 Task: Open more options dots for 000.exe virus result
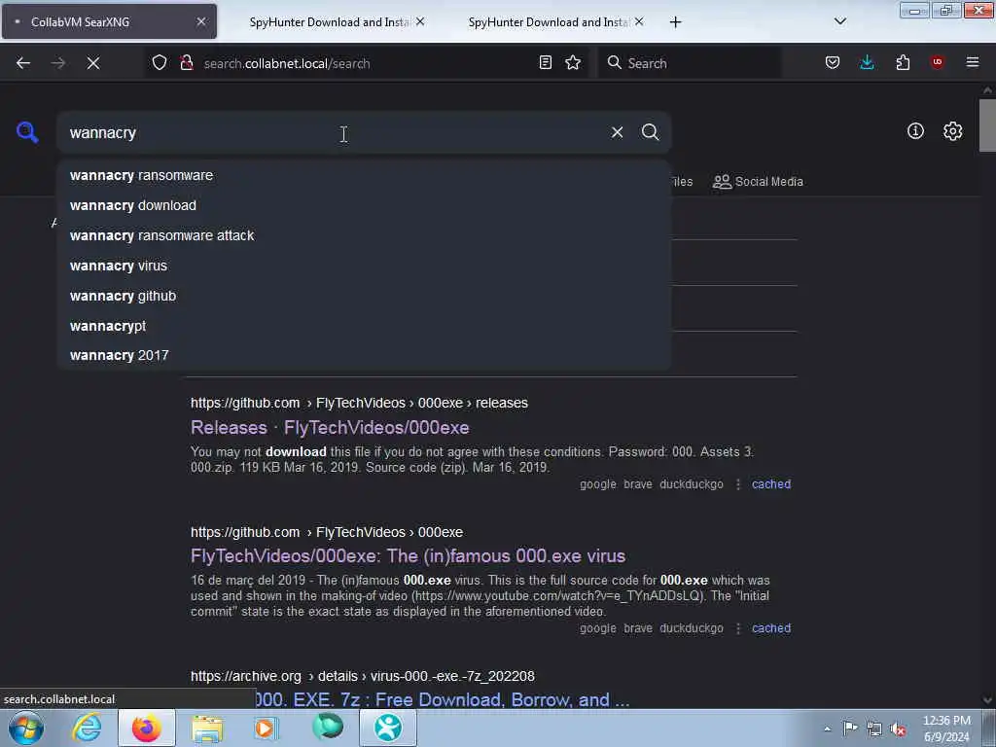[738, 628]
